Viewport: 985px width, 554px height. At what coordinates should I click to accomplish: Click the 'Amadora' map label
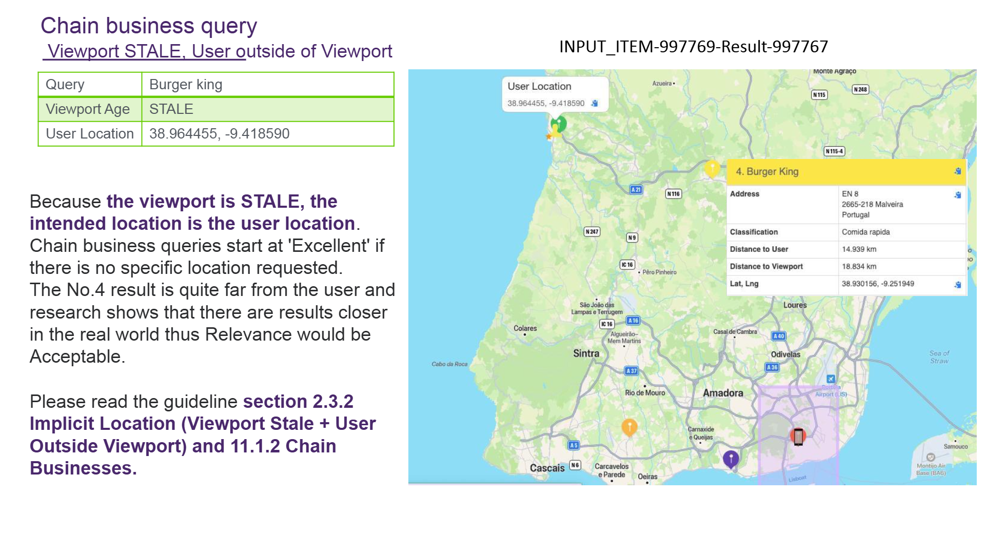coord(723,393)
